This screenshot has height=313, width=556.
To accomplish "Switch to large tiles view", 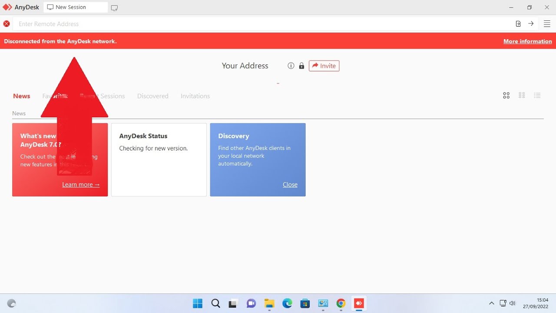I will [x=506, y=96].
